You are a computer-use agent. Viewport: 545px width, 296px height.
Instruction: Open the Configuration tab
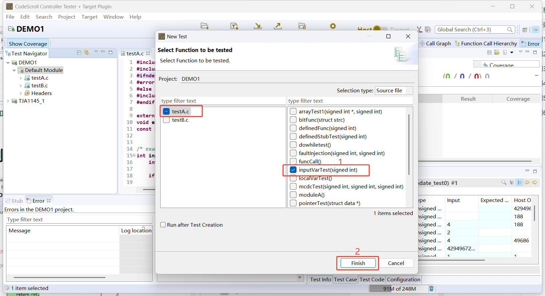pos(403,279)
